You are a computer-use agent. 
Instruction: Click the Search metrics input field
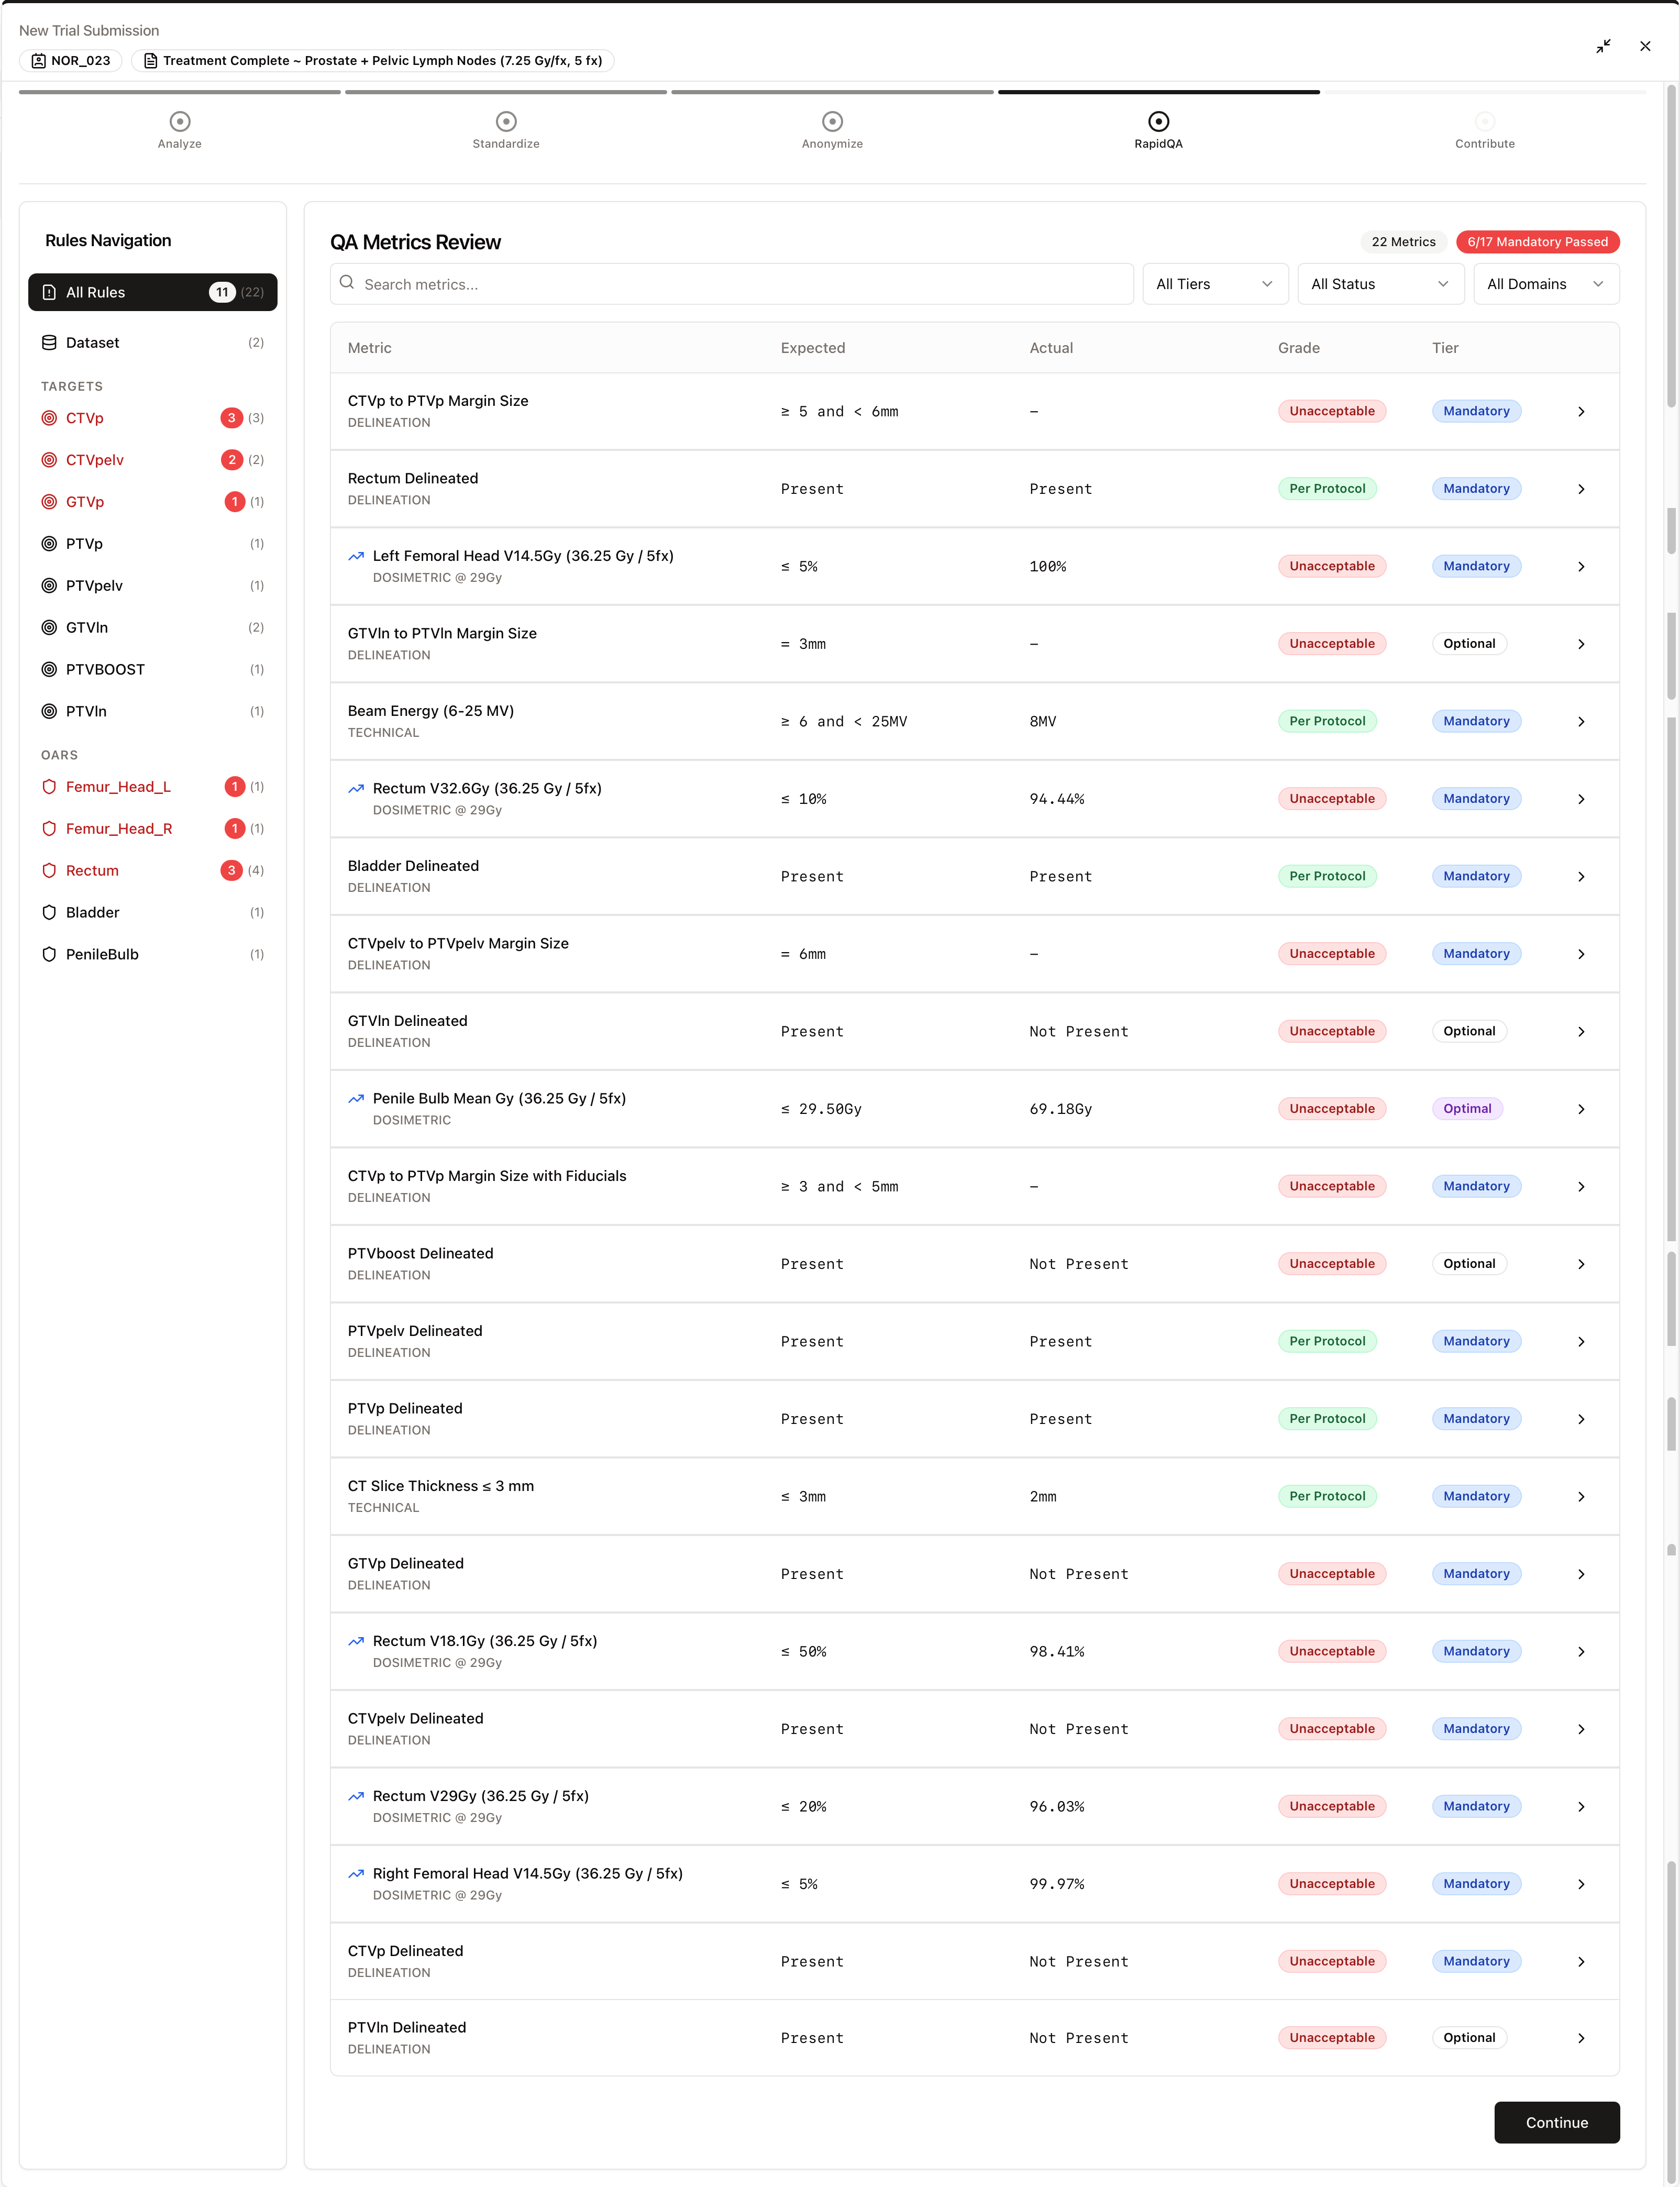[732, 284]
